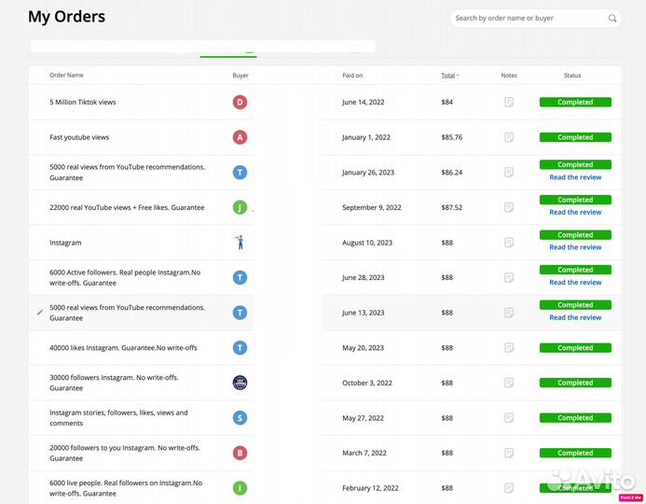Open notes icon for January 26, 2023 order
The image size is (646, 504).
(x=509, y=173)
